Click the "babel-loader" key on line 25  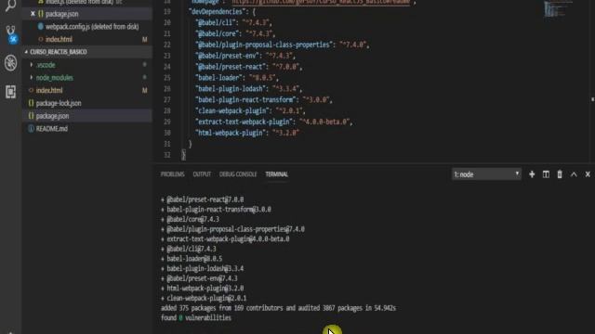(218, 78)
